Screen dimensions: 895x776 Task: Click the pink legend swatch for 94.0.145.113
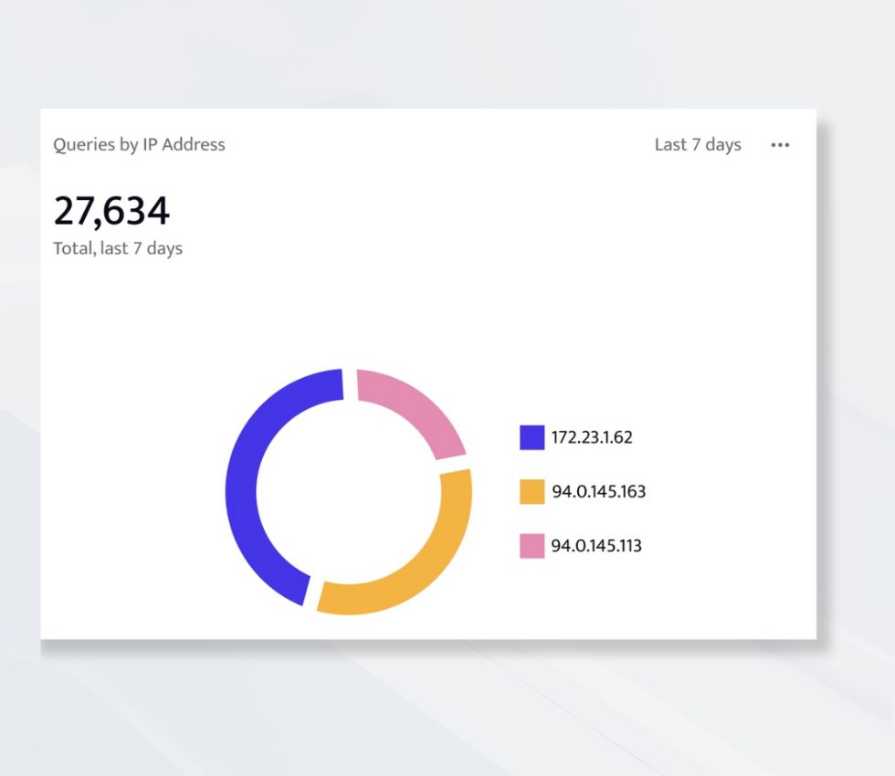532,546
